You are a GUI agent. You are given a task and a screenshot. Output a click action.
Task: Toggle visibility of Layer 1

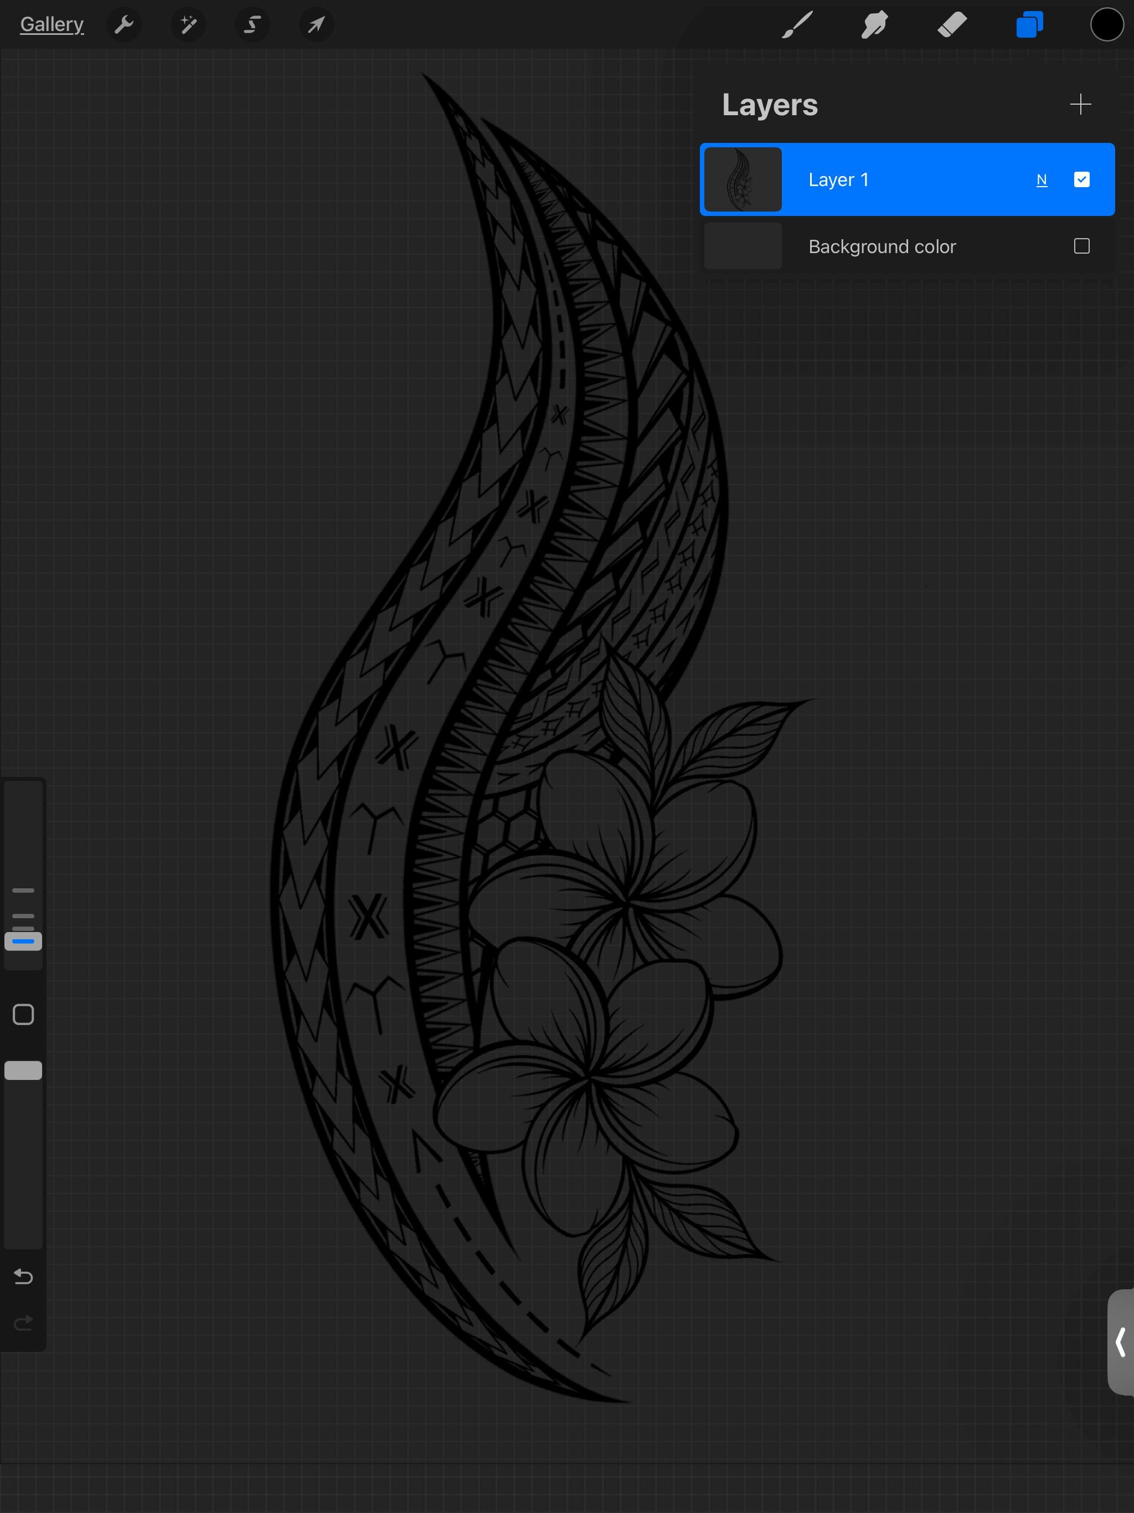(1081, 179)
